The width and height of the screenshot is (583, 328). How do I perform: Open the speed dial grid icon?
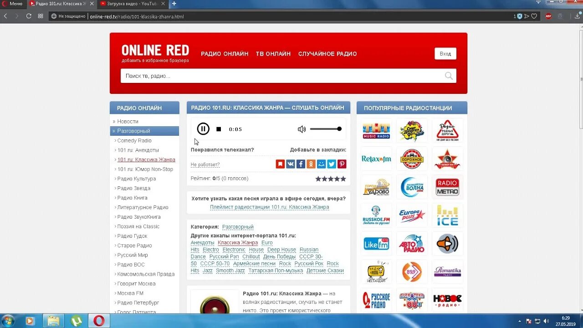pos(41,16)
